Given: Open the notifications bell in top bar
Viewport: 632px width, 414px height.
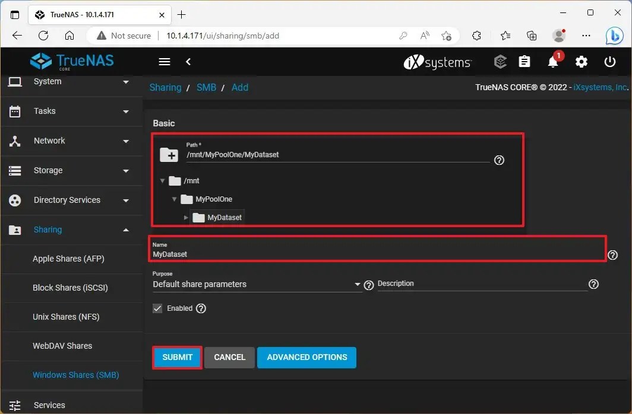Looking at the screenshot, I should pos(553,62).
